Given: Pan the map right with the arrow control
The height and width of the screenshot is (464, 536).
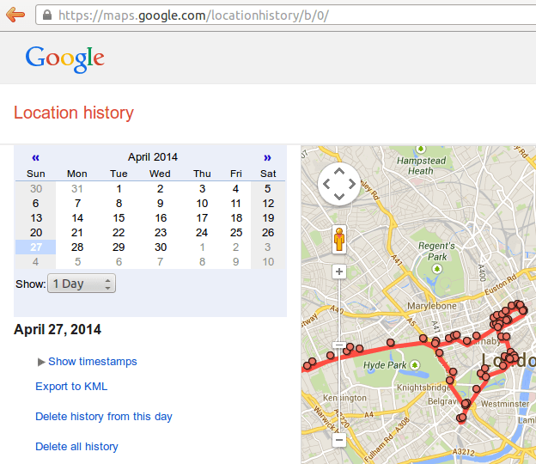Looking at the screenshot, I should (352, 184).
